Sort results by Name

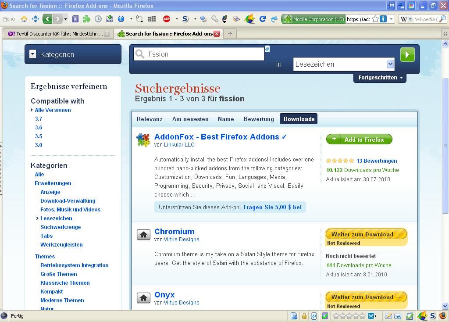(226, 119)
